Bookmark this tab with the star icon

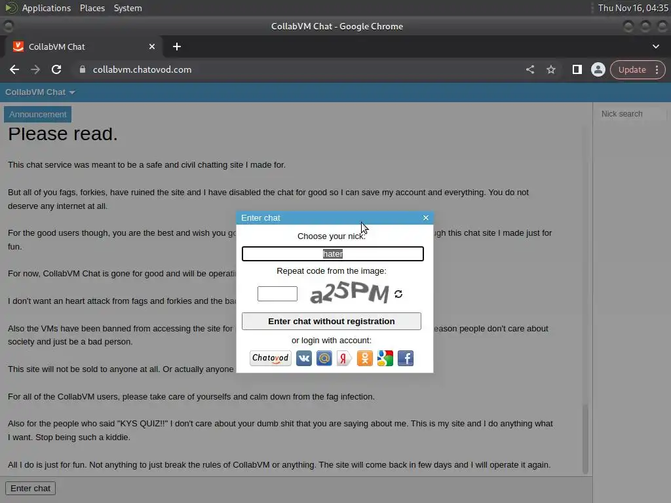click(551, 69)
